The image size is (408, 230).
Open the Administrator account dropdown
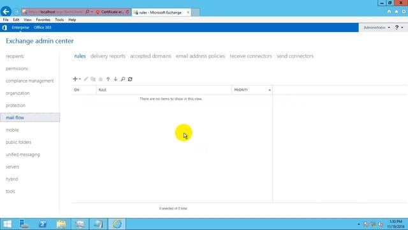tap(377, 27)
